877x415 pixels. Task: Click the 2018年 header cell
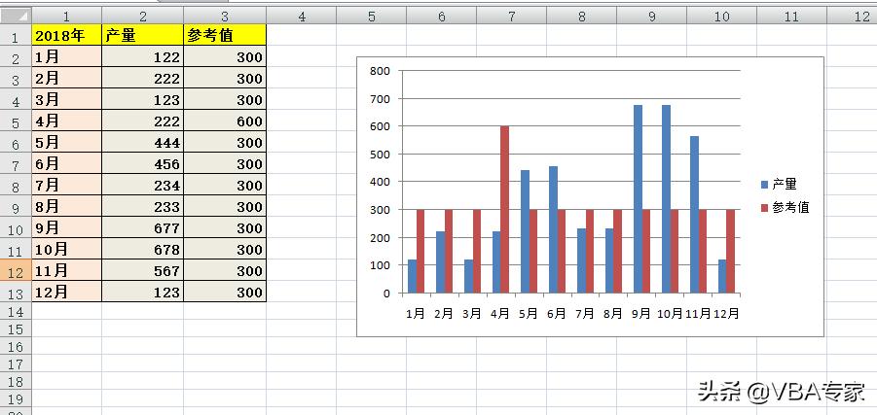[x=66, y=36]
